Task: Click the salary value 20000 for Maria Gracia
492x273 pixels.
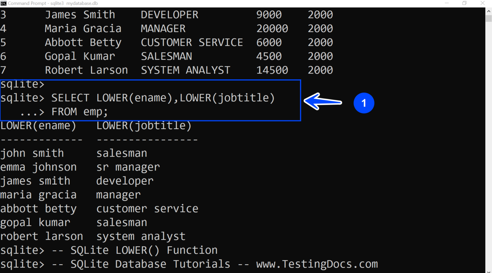Action: pyautogui.click(x=272, y=28)
